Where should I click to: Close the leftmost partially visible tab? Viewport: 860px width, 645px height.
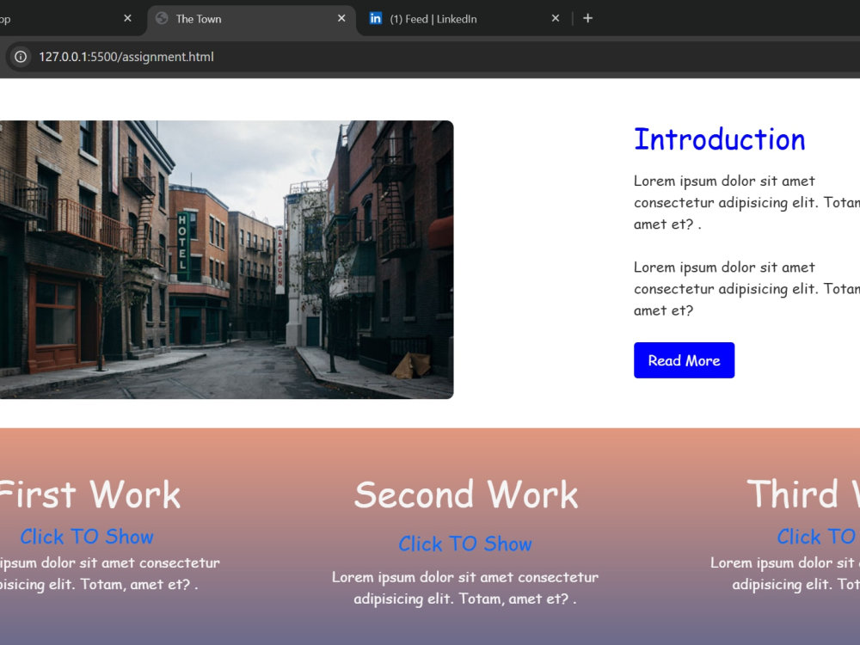(x=127, y=19)
